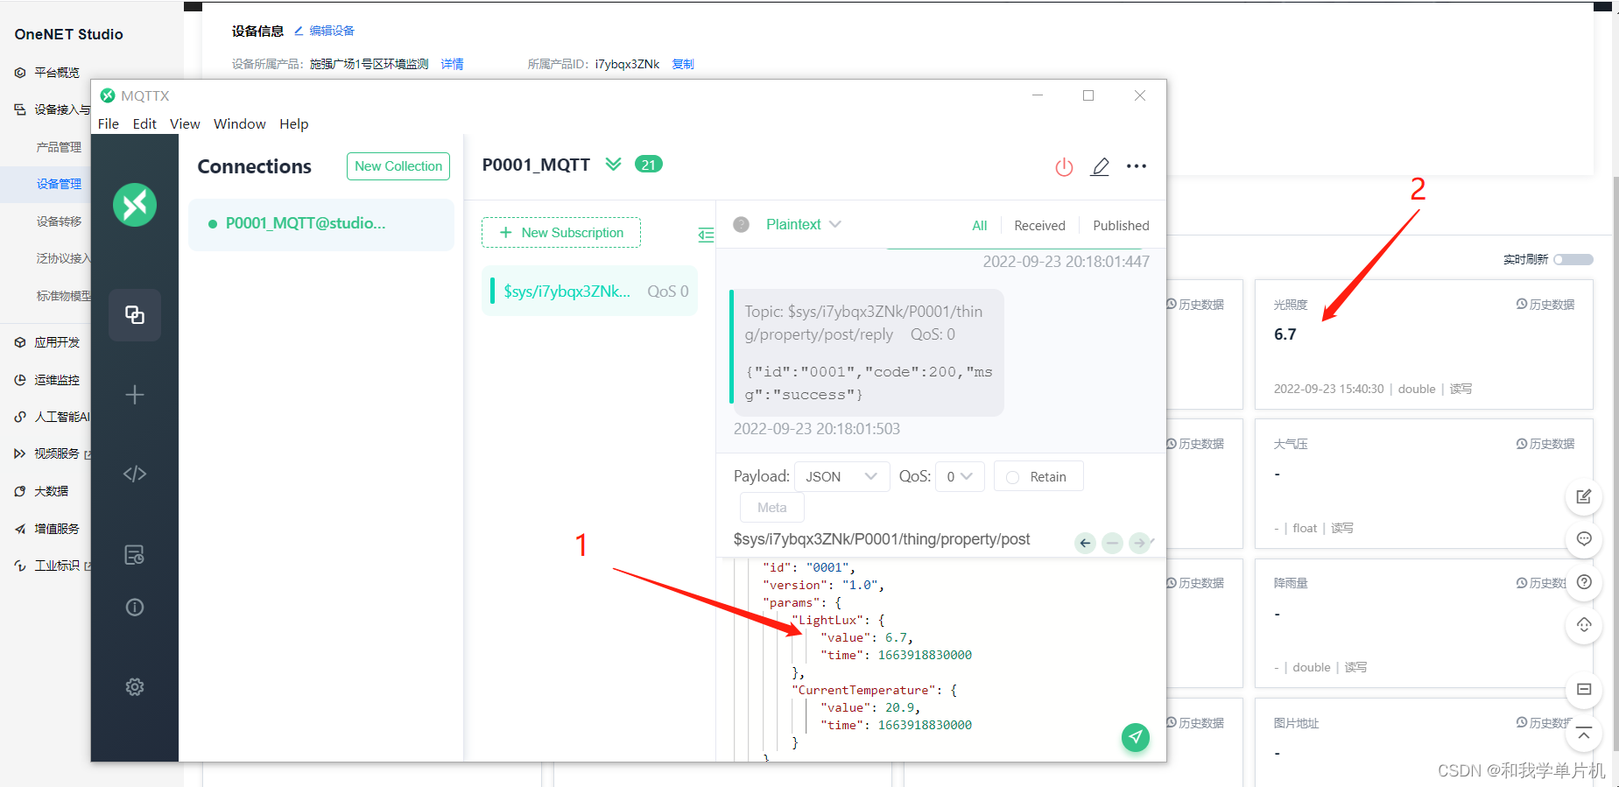
Task: Load previous published message with left arrow
Action: click(1085, 544)
